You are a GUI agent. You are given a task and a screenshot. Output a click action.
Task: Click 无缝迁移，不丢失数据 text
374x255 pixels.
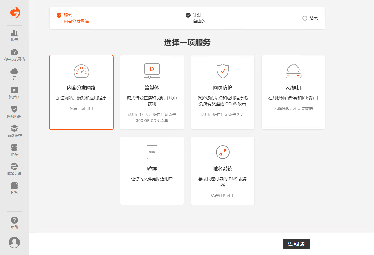[293, 109]
